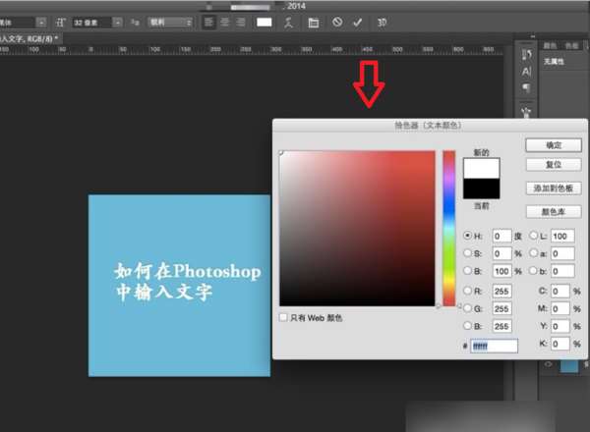Image resolution: width=590 pixels, height=432 pixels.
Task: Open the Warp Text tool
Action: pos(288,23)
